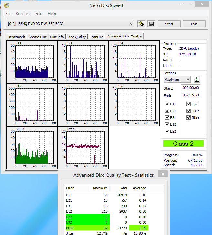The image size is (212, 235).
Task: Click the E21 error graph
Action: coord(83,62)
